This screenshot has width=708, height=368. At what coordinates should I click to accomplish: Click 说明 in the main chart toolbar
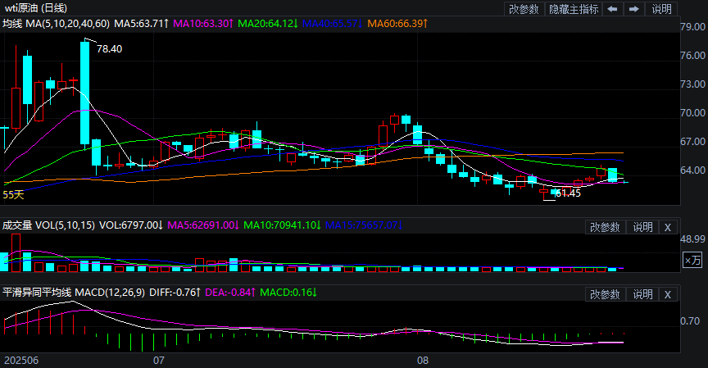click(661, 9)
